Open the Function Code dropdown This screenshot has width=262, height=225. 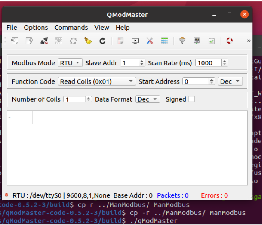click(97, 81)
